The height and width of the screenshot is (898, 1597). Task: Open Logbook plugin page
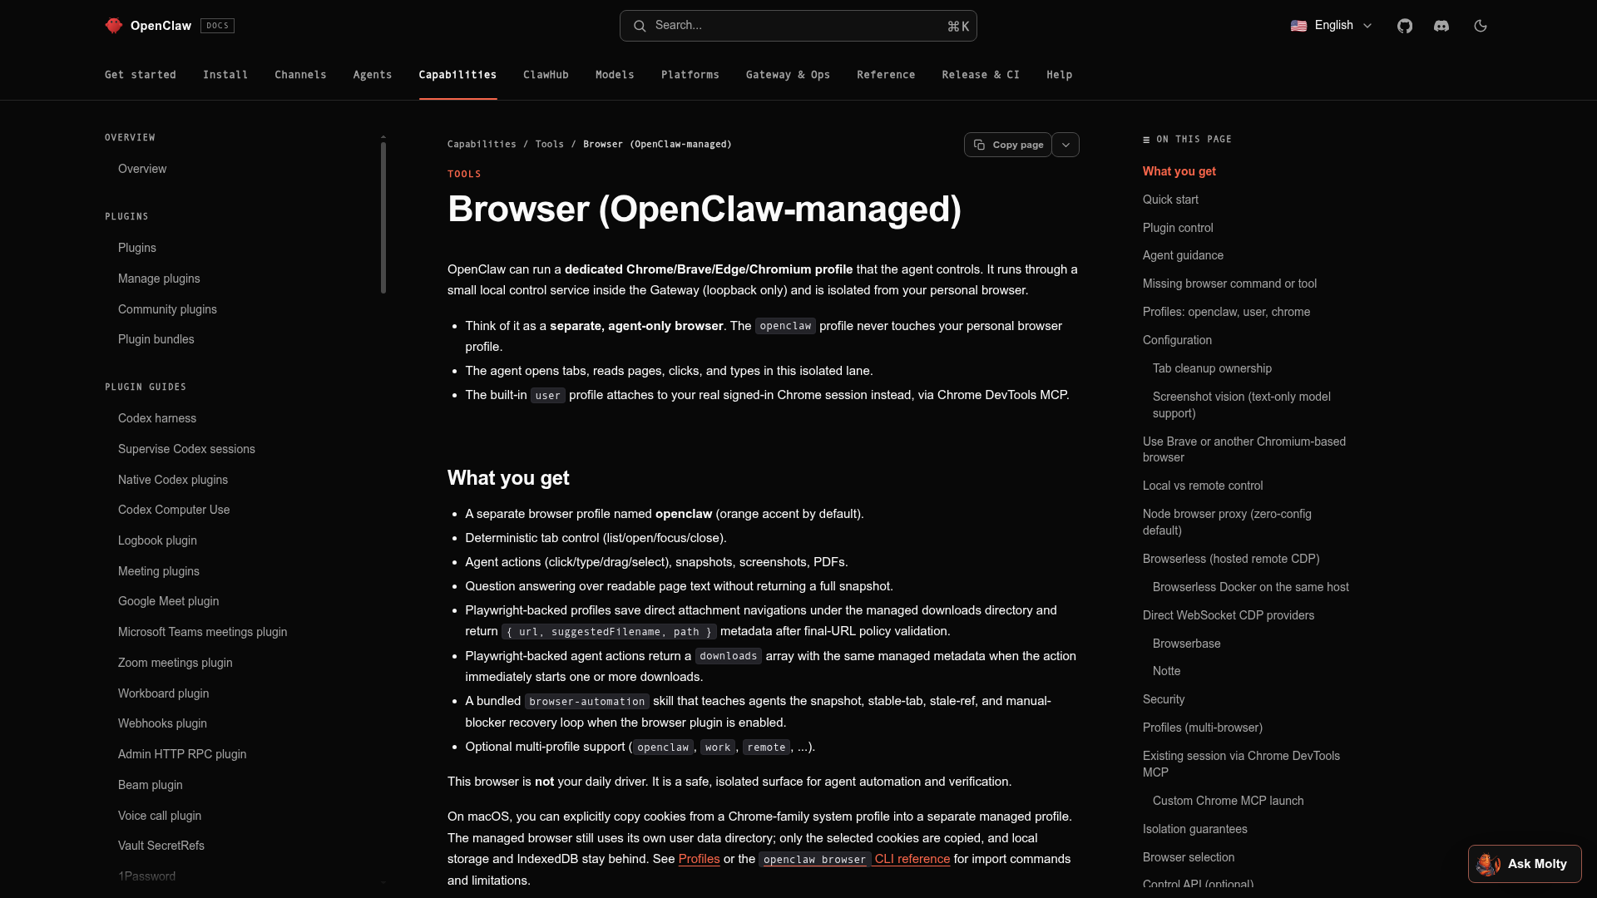point(157,540)
